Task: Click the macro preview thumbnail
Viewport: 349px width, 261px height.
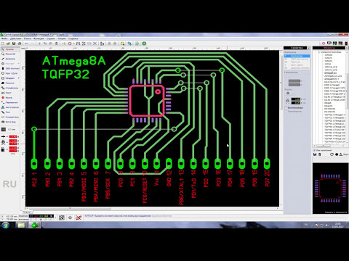Action: (330, 188)
